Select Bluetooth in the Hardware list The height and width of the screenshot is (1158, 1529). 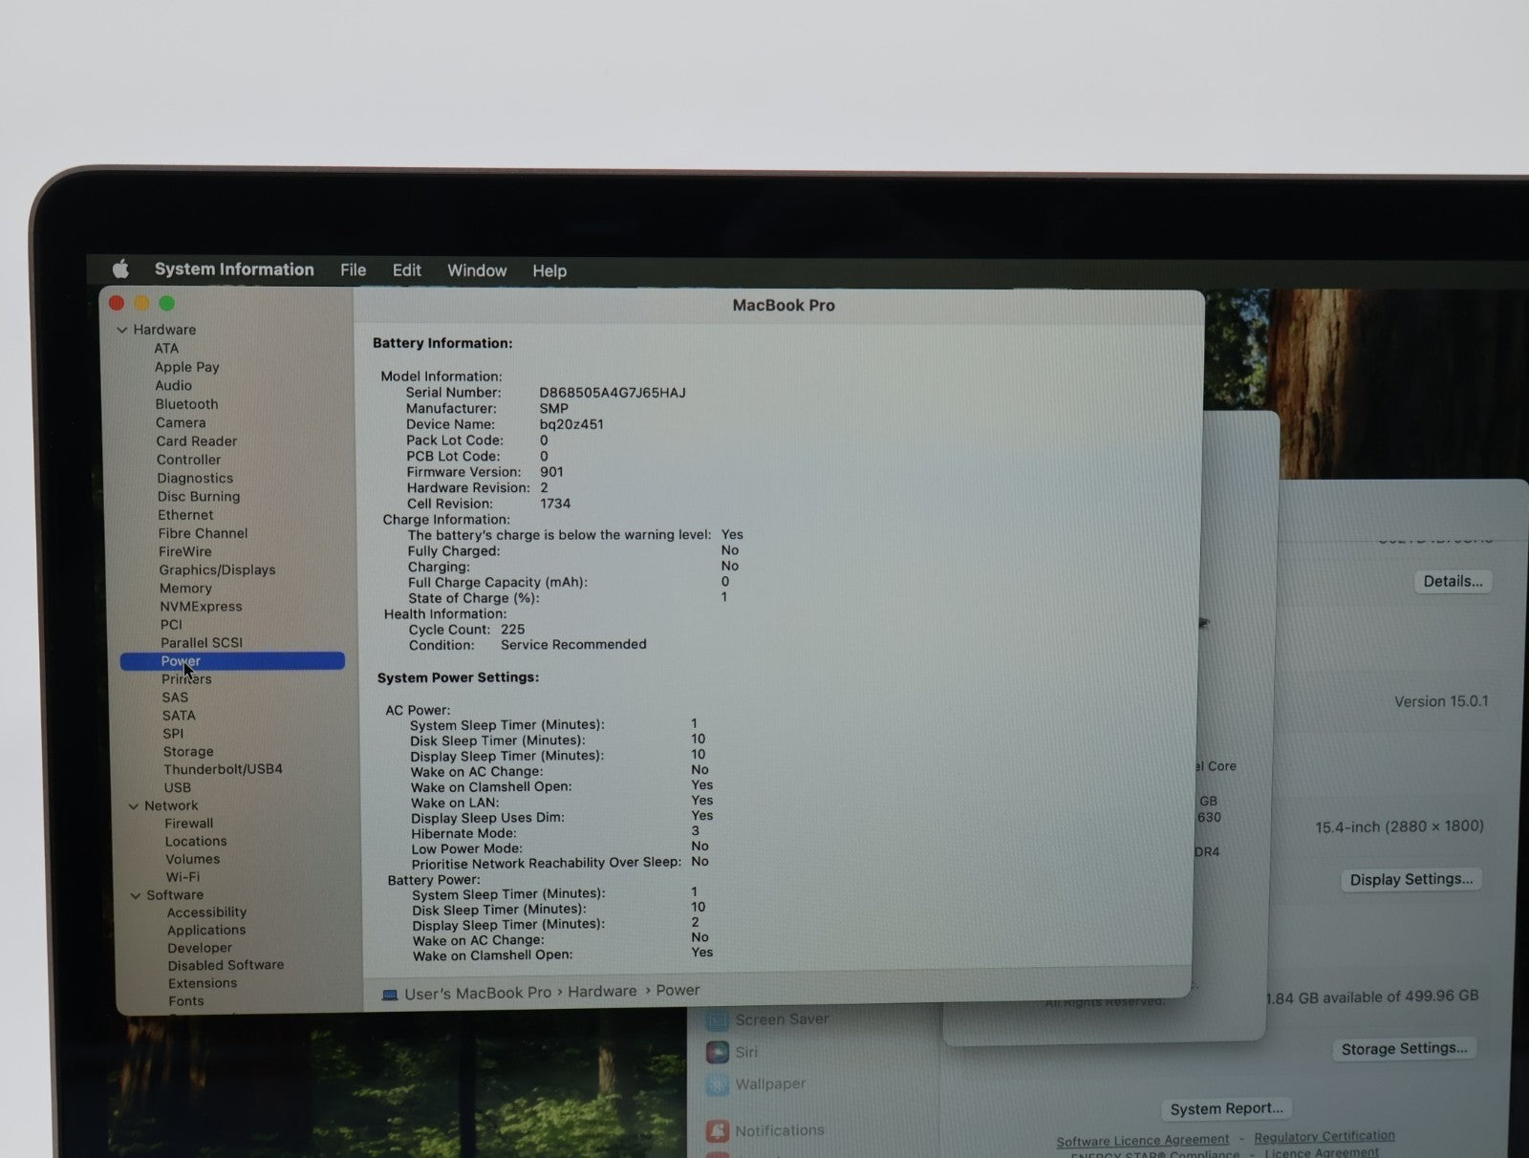click(x=186, y=404)
